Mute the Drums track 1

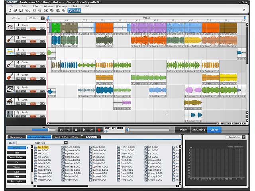pyautogui.click(x=24, y=29)
